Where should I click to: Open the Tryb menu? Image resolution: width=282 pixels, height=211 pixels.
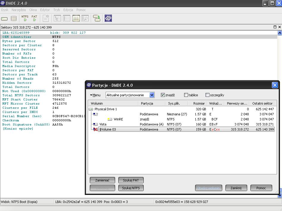point(57,10)
